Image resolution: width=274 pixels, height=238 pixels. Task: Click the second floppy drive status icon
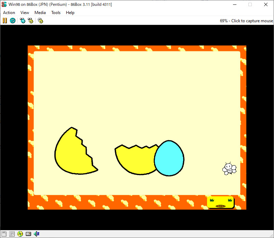[12, 234]
